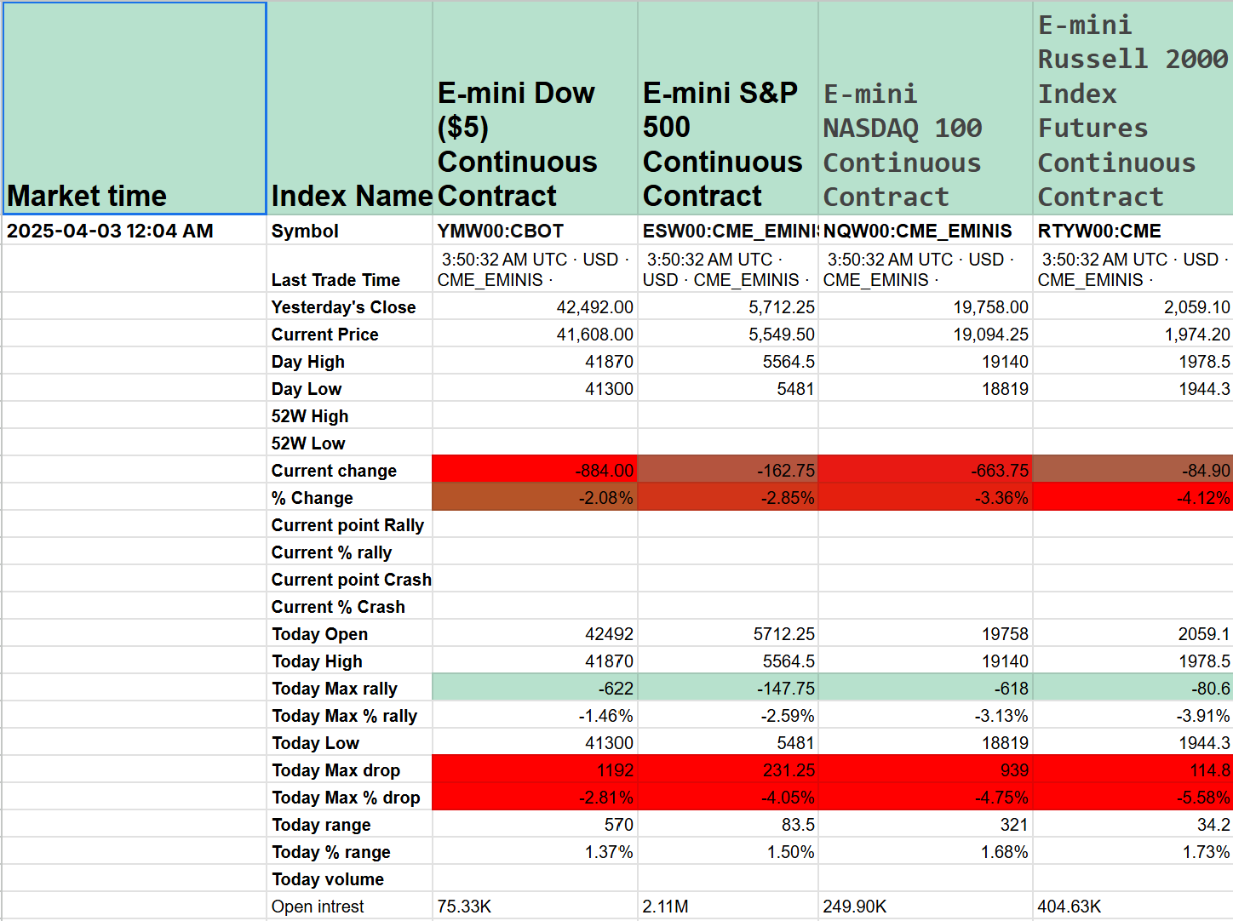
Task: Click the Day Low value 1944.3
Action: pos(1133,388)
